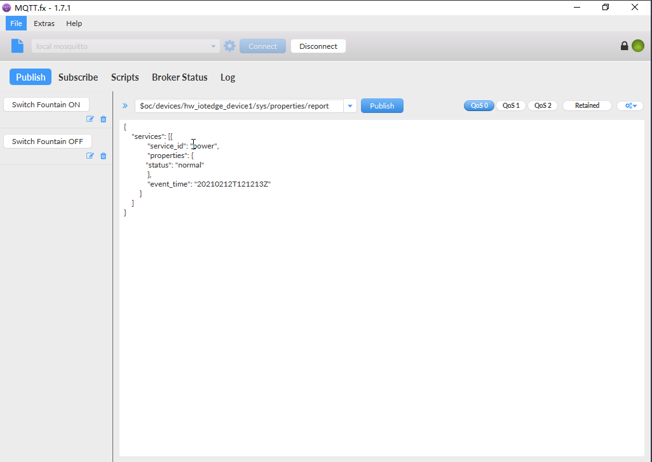Select QoS 1 level
Image resolution: width=652 pixels, height=462 pixels.
tap(511, 105)
